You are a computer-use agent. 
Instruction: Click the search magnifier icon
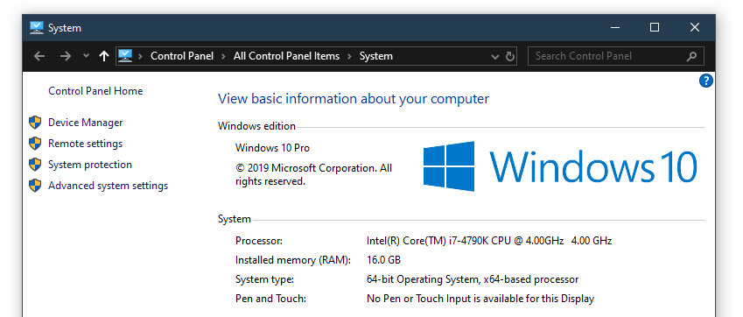(692, 56)
